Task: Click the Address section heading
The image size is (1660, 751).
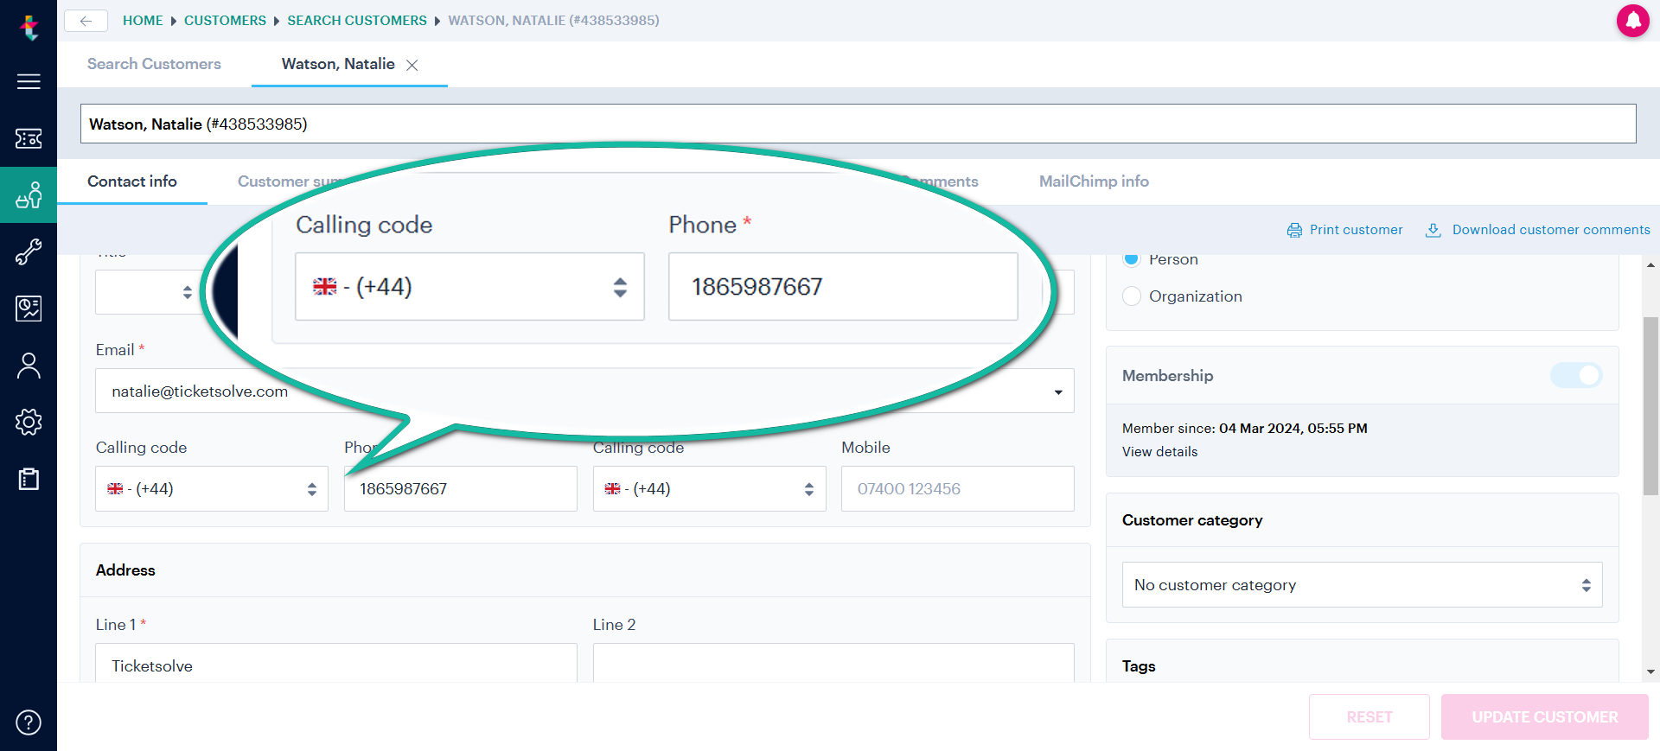Action: (125, 570)
